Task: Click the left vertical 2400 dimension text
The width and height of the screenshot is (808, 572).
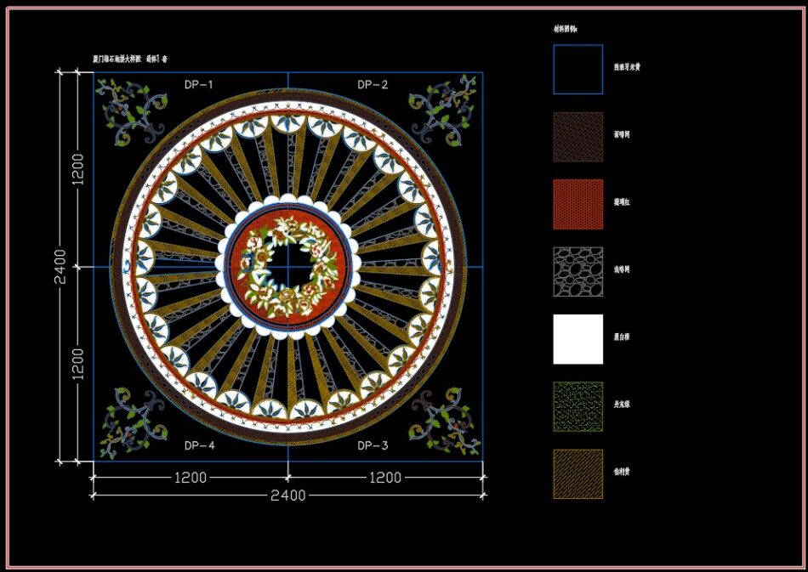Action: pyautogui.click(x=60, y=264)
